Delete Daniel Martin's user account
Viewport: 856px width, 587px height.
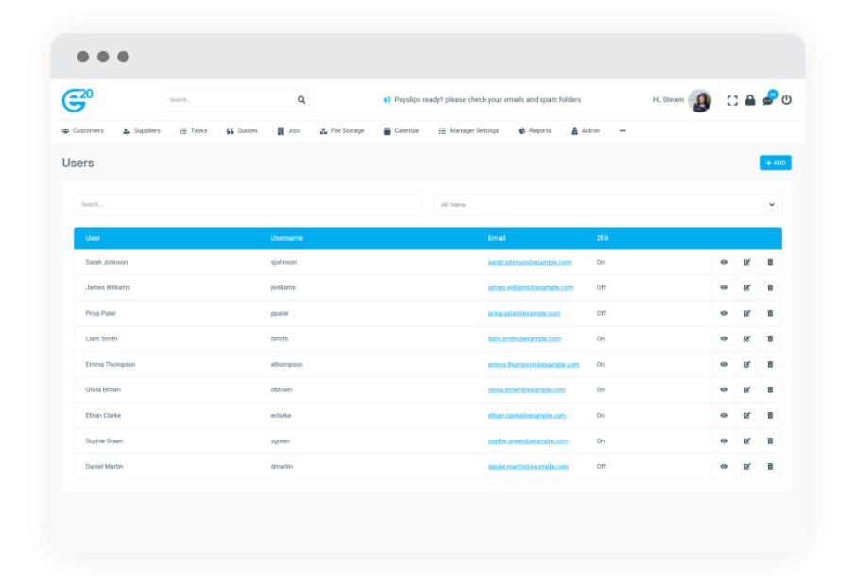coord(770,466)
